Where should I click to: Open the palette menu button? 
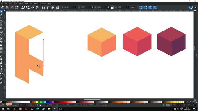(x=196, y=102)
